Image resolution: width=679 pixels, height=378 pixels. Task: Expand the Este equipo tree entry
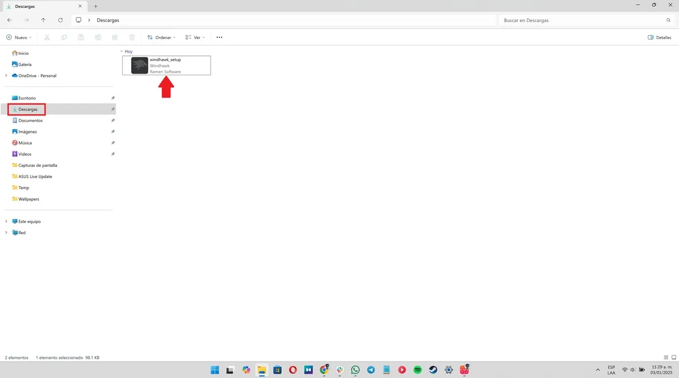(x=6, y=221)
